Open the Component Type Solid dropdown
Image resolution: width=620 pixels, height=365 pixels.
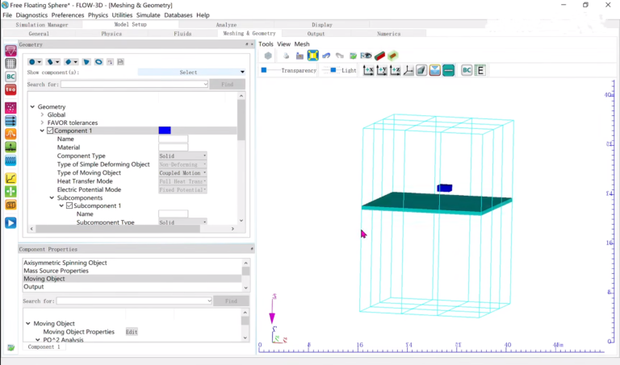tap(182, 156)
